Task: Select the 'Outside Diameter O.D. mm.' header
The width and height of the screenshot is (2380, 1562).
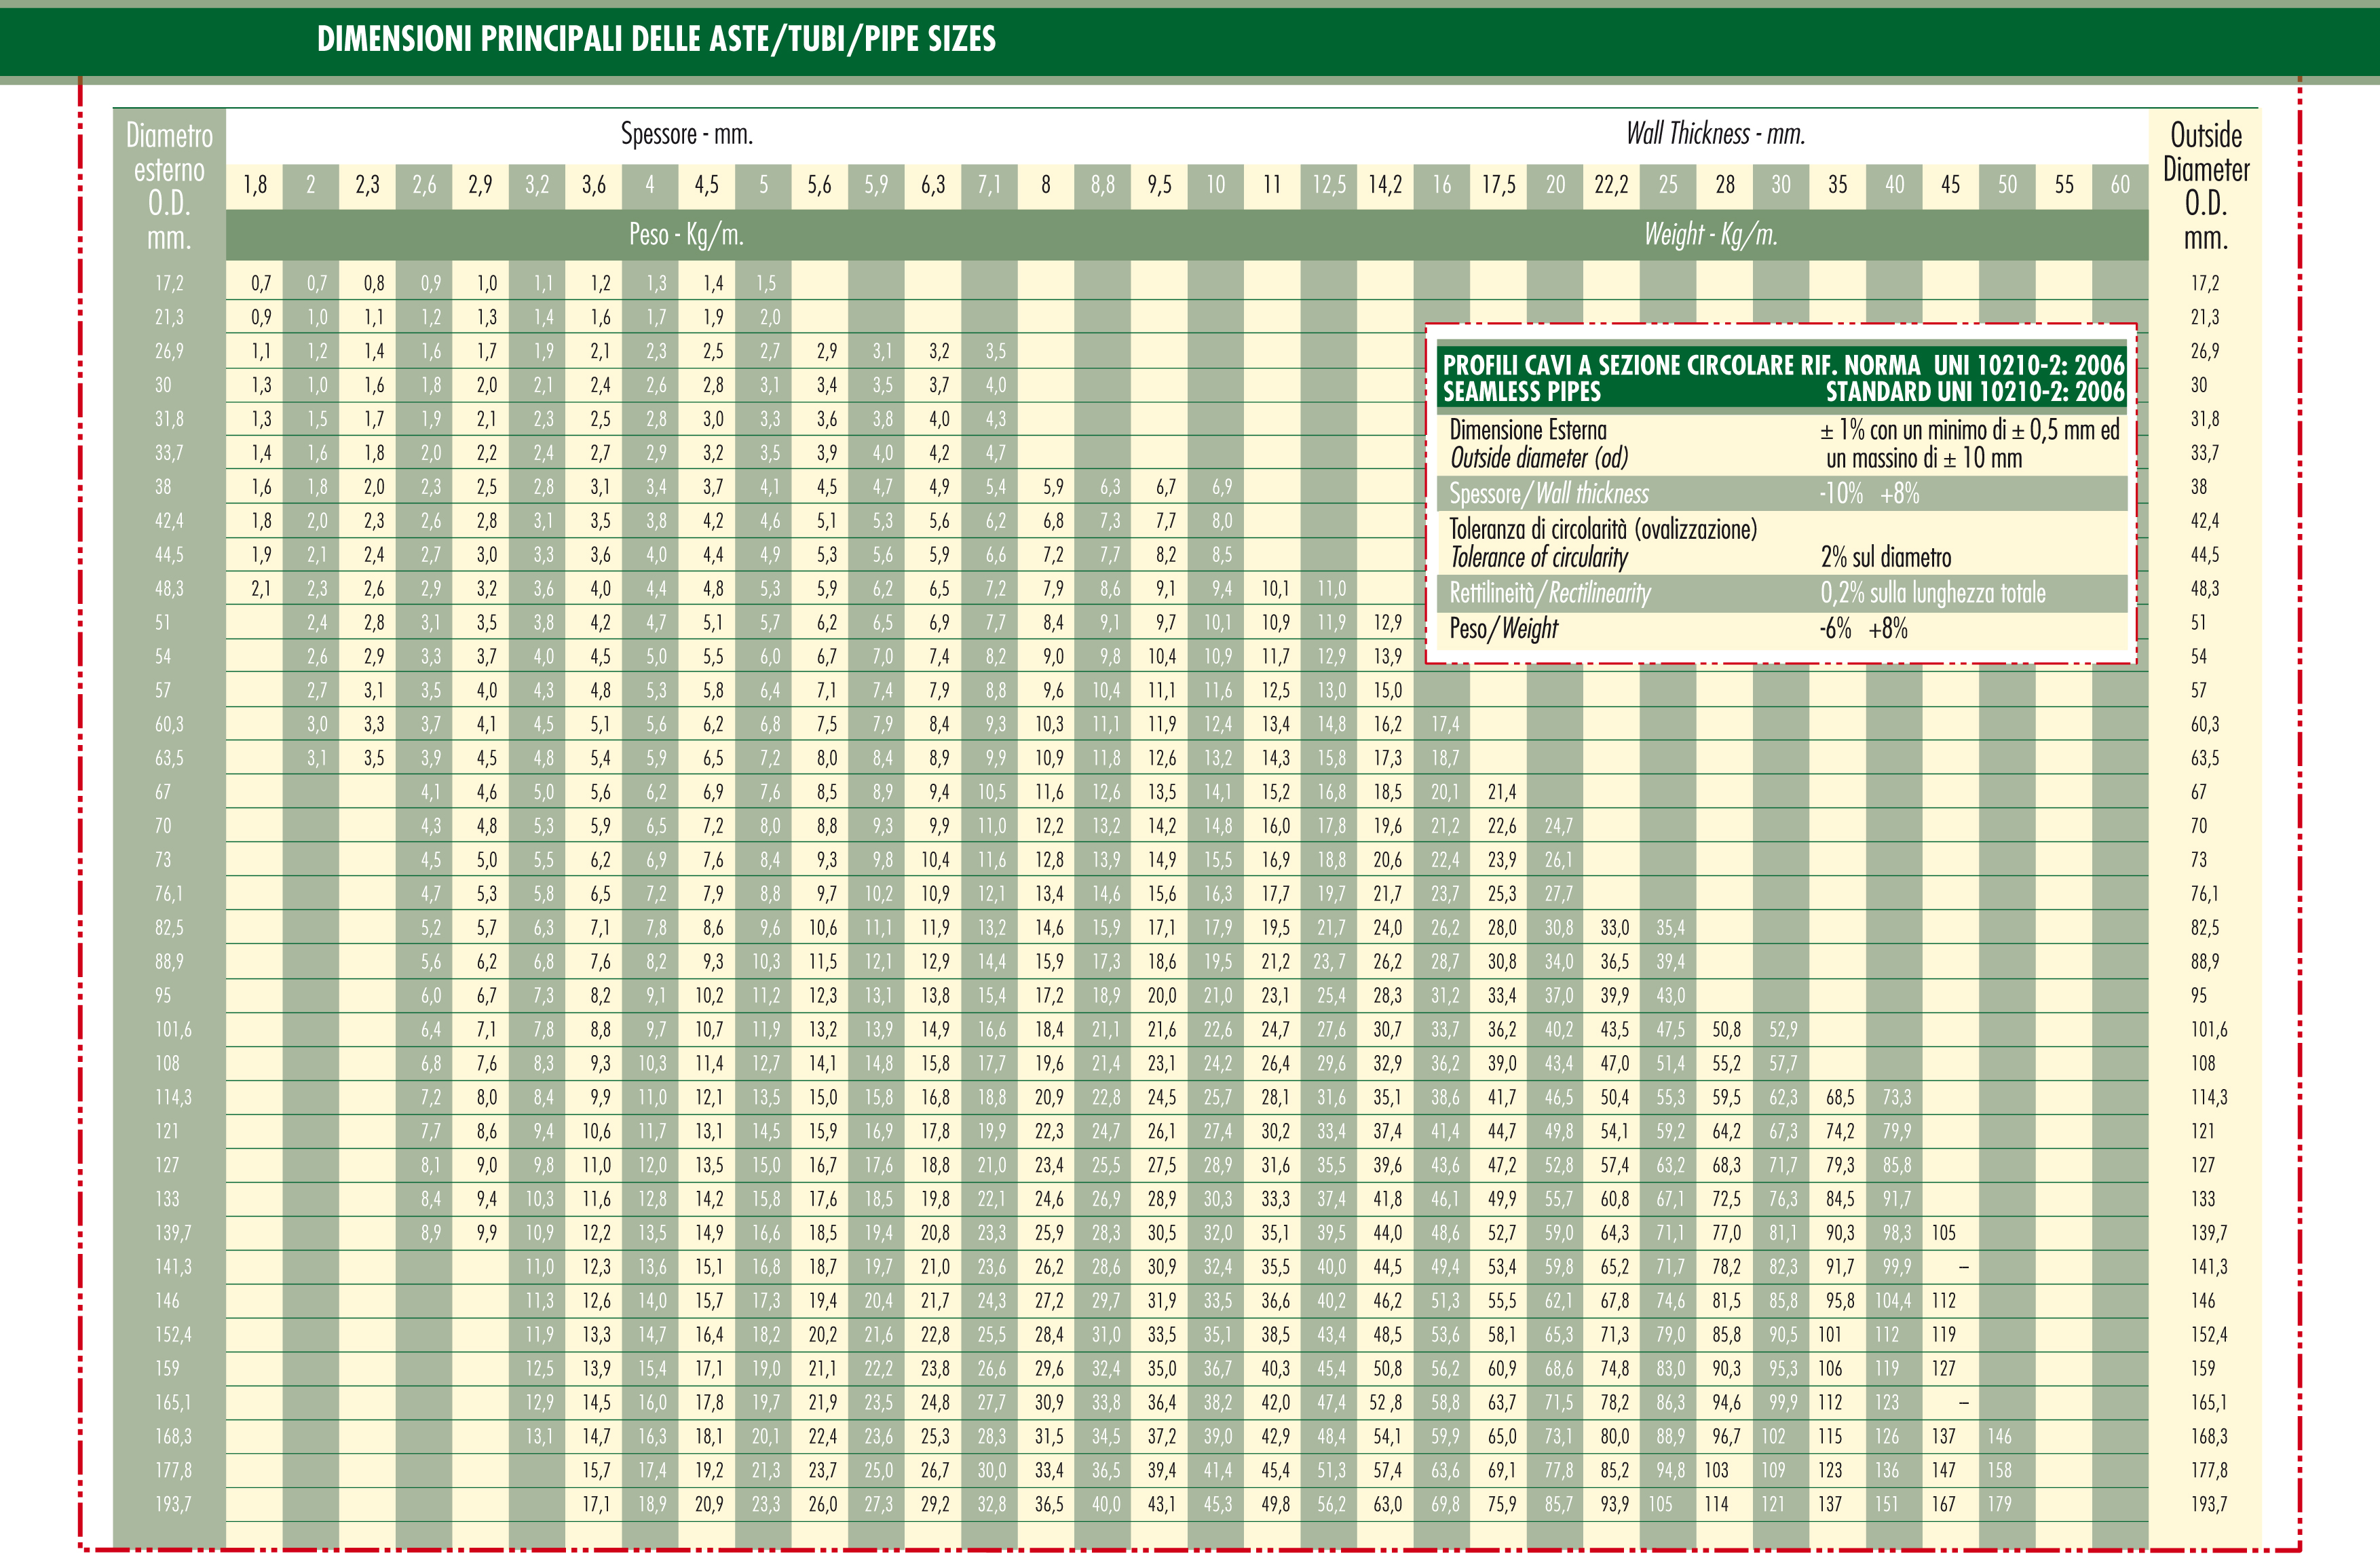Action: pos(2206,186)
